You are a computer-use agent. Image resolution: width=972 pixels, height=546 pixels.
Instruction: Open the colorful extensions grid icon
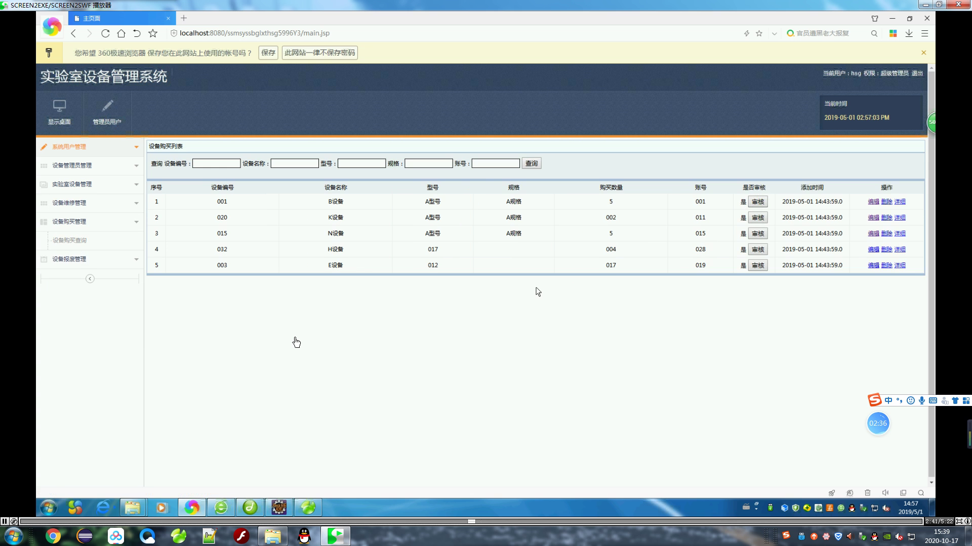tap(893, 33)
